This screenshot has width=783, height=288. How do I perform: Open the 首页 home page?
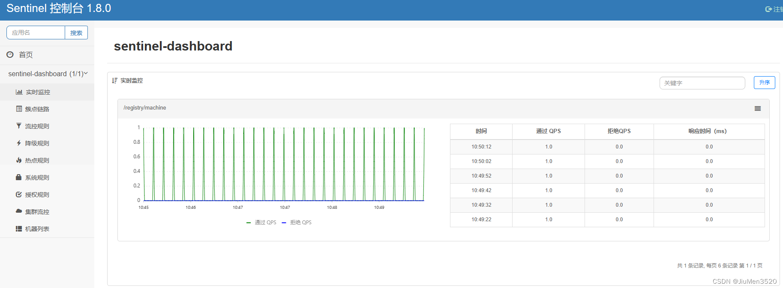coord(26,55)
